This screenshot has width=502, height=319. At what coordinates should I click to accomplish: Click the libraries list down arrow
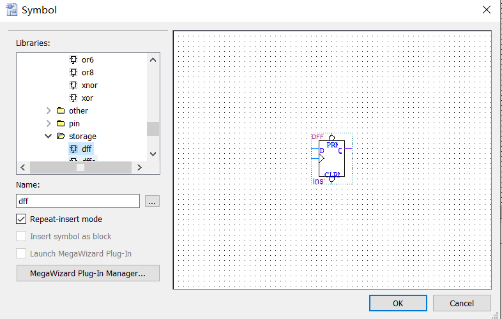(x=153, y=154)
